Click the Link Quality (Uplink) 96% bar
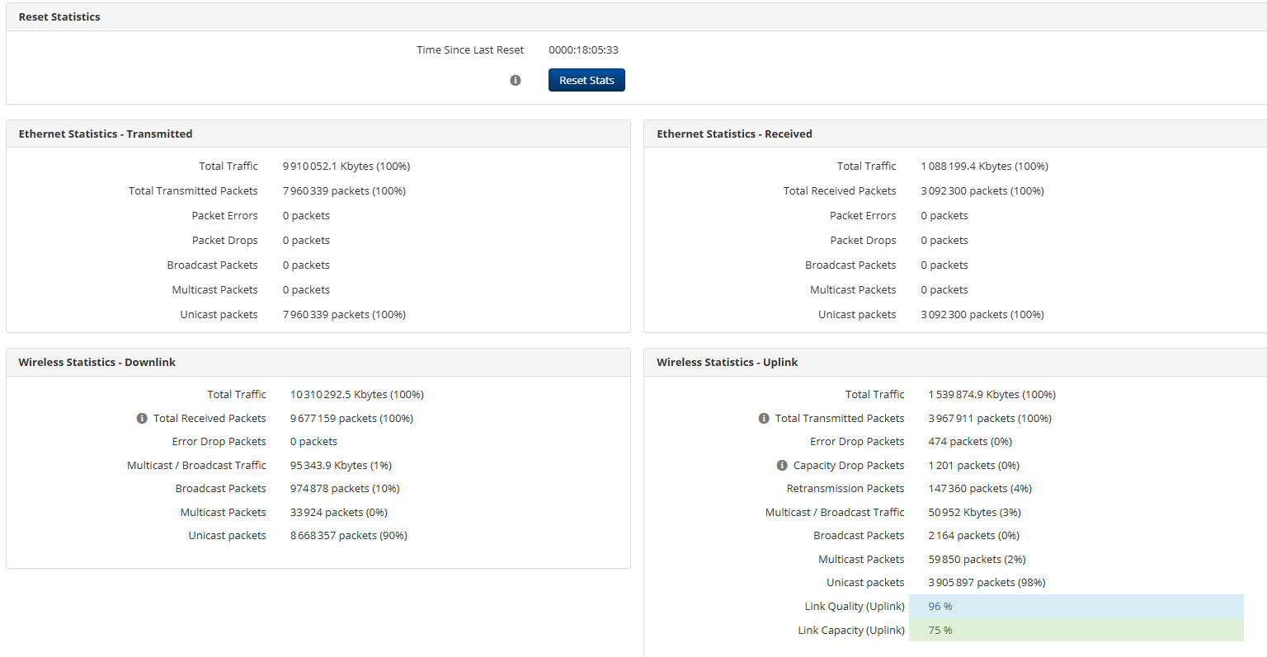The width and height of the screenshot is (1267, 657). [1076, 606]
